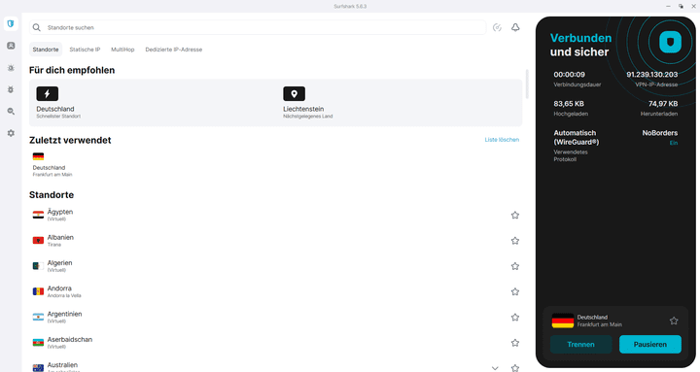Click the locations list scrollbar
Screen dimensions: 700x372
527,84
